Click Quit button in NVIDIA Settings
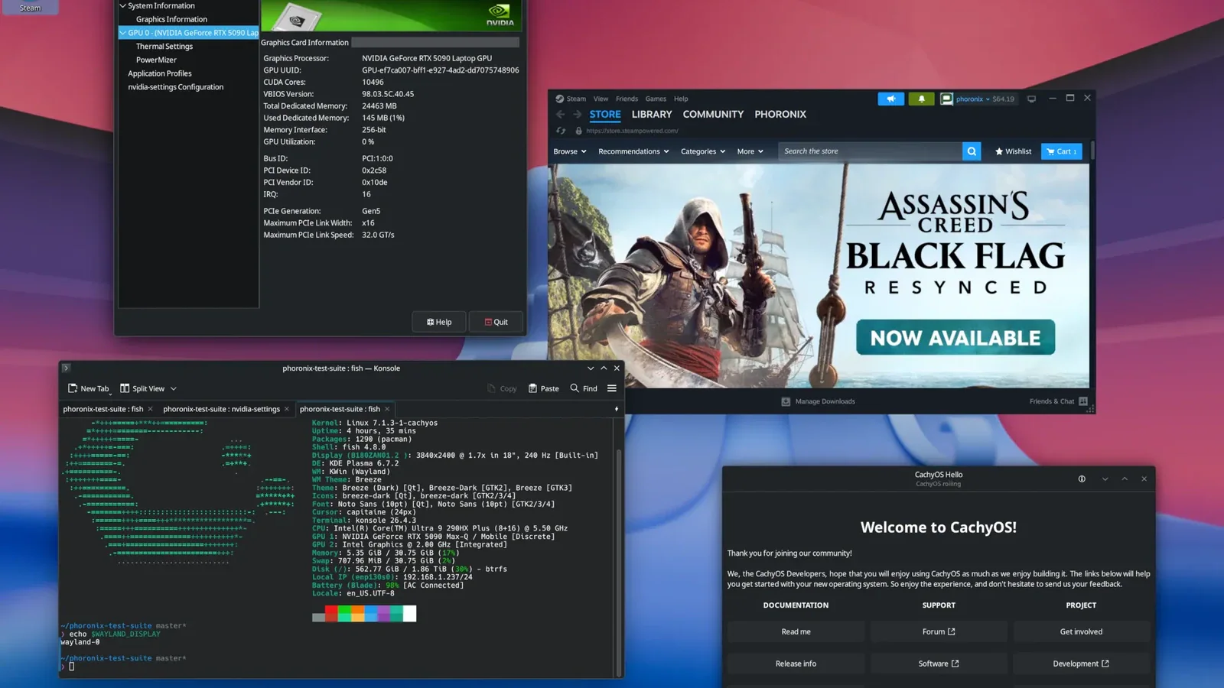 [496, 322]
